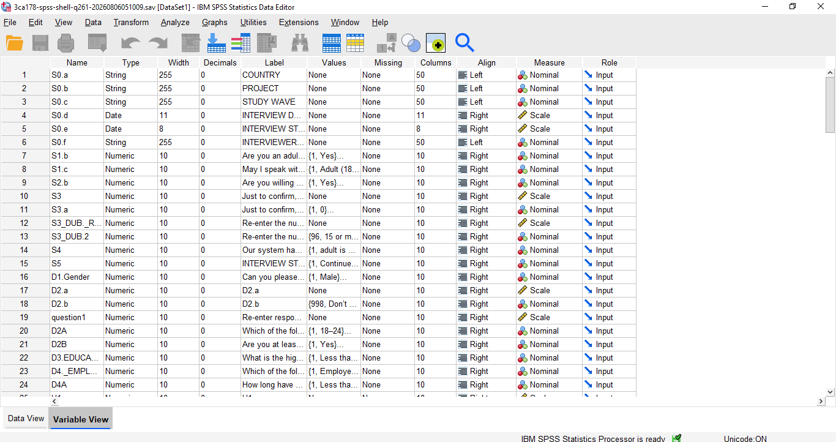The image size is (836, 442).
Task: Switch to the Data View tab
Action: click(26, 419)
